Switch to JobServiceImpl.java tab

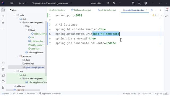pyautogui.click(x=81, y=10)
